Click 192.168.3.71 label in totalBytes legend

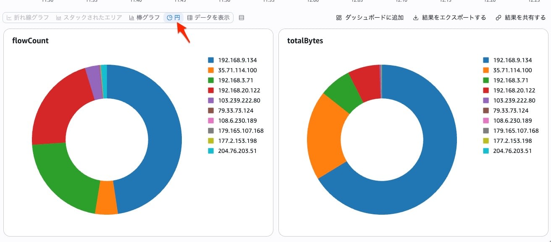click(511, 80)
